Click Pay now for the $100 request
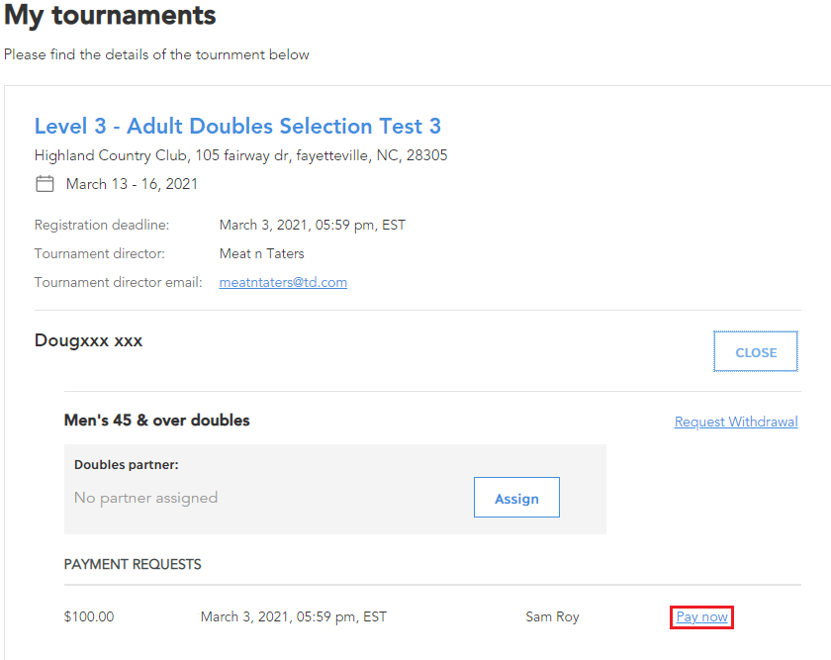This screenshot has width=831, height=660. [x=701, y=617]
